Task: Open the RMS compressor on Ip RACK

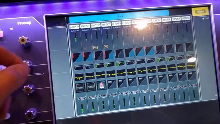Action: point(132,82)
